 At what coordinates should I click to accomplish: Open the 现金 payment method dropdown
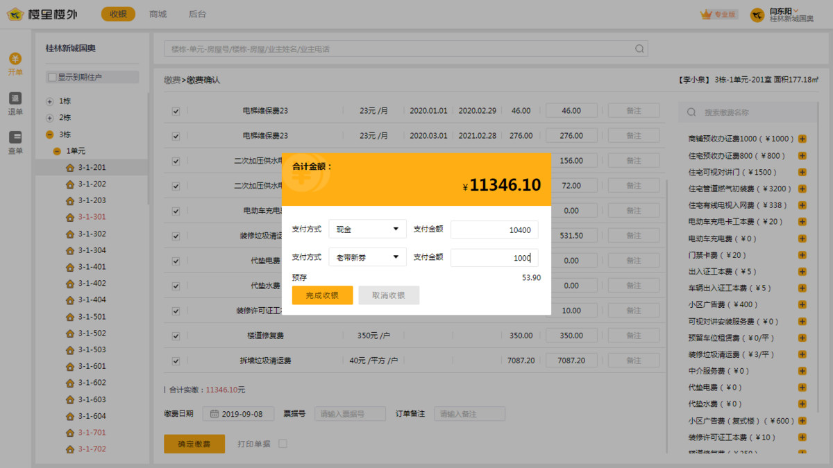(367, 229)
